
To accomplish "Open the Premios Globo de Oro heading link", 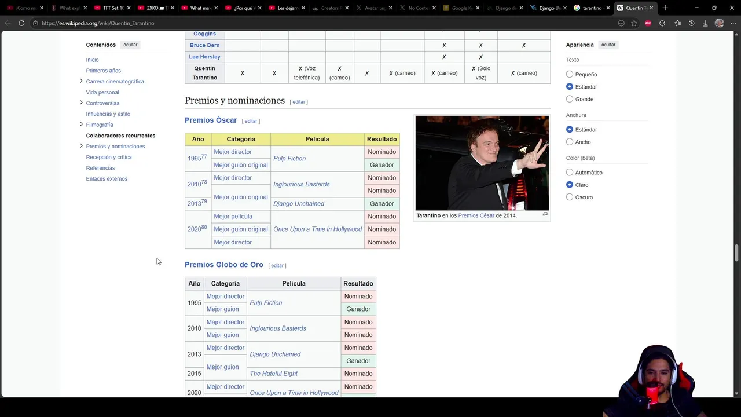I will point(224,265).
